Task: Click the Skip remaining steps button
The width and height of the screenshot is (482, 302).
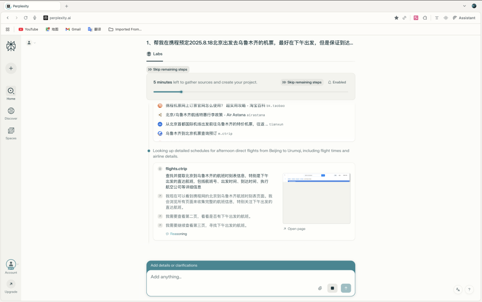Action: (x=168, y=69)
